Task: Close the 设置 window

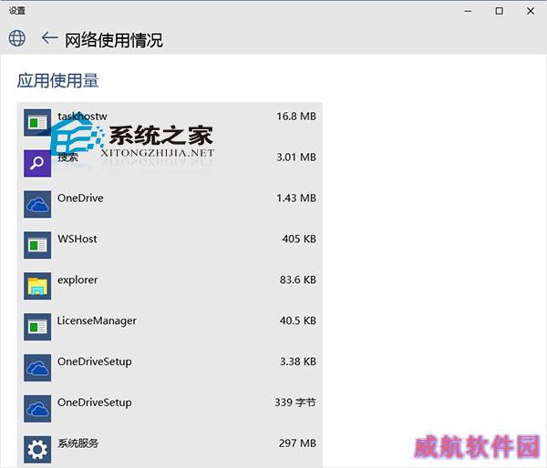Action: click(531, 11)
